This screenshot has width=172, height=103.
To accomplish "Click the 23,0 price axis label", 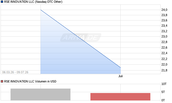I will pos(164,36).
